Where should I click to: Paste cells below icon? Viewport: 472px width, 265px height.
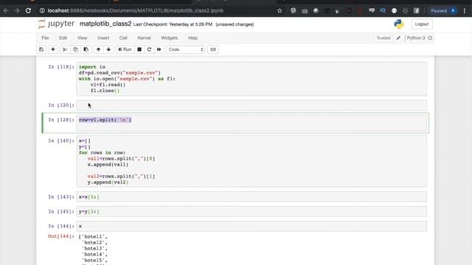86,49
